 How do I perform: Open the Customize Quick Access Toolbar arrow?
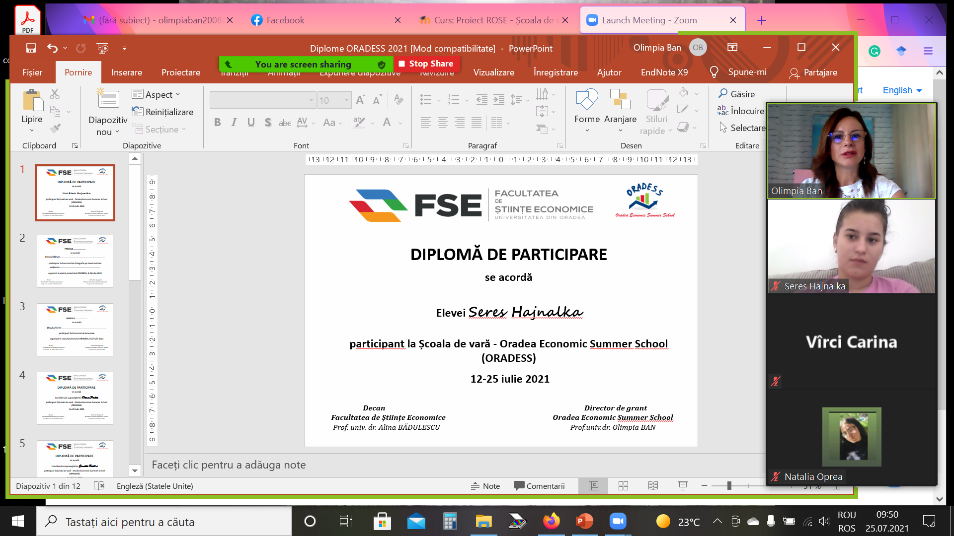point(124,48)
